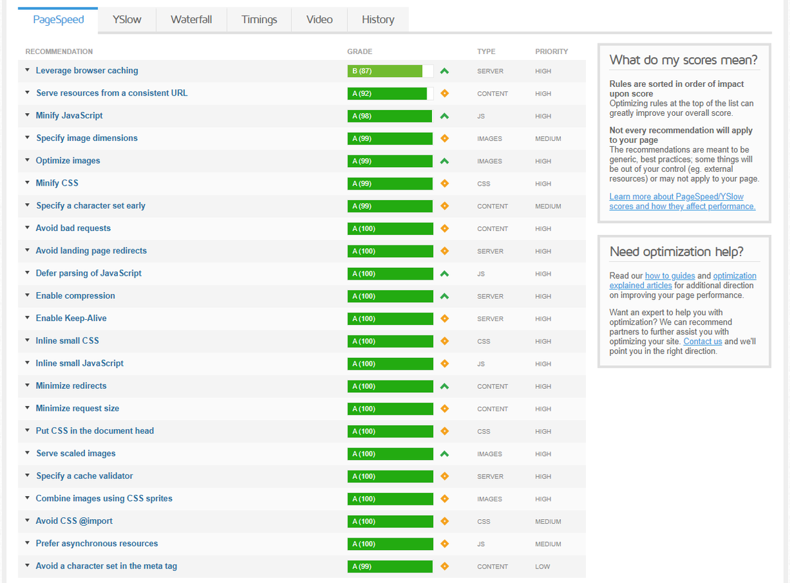The width and height of the screenshot is (790, 583).
Task: Click the diamond icon next to Minify CSS
Action: coord(444,183)
